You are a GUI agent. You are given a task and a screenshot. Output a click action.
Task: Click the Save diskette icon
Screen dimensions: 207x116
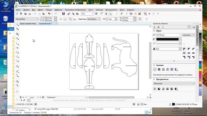coord(26,14)
